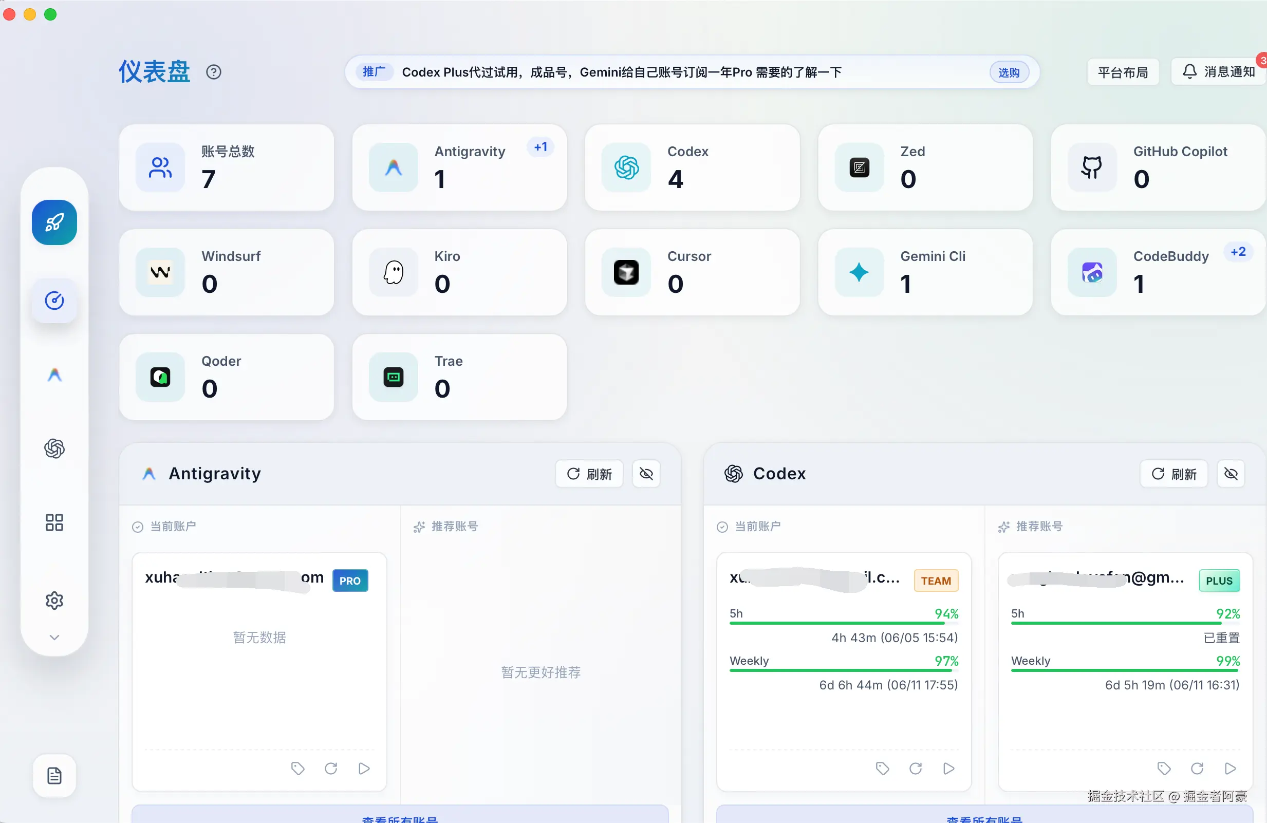Open the grid platforms sidebar icon
The image size is (1267, 823).
(x=54, y=523)
